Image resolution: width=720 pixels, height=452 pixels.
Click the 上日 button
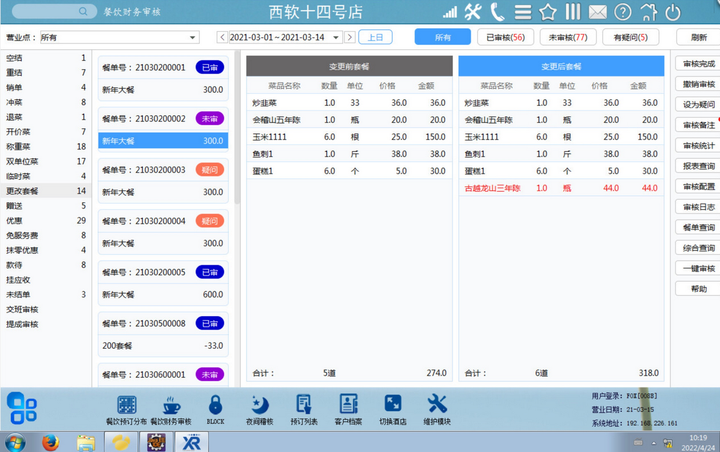375,37
